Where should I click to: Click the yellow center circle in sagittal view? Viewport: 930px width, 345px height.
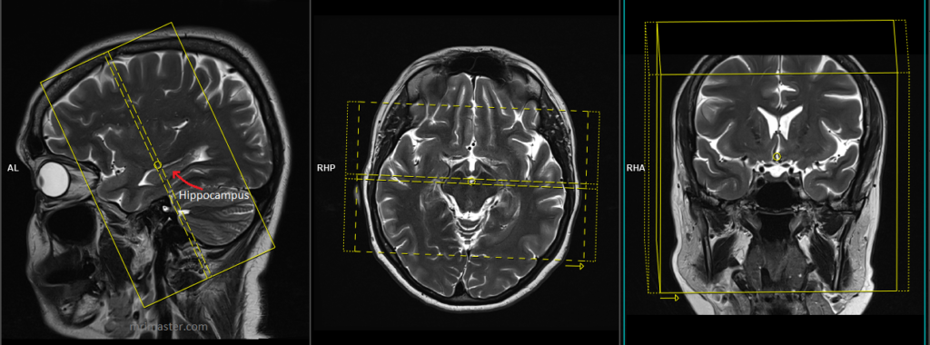point(157,164)
